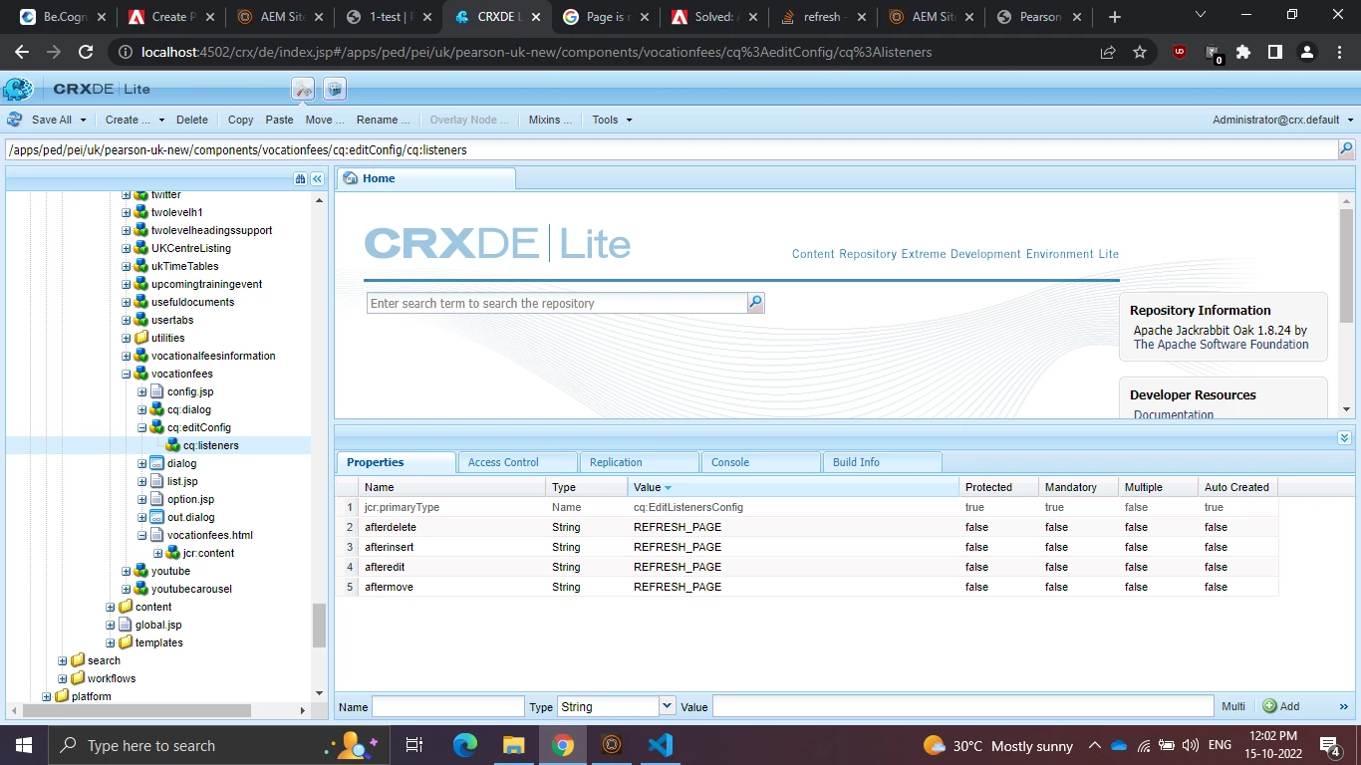Open the package icon next to wrench

coord(335,89)
